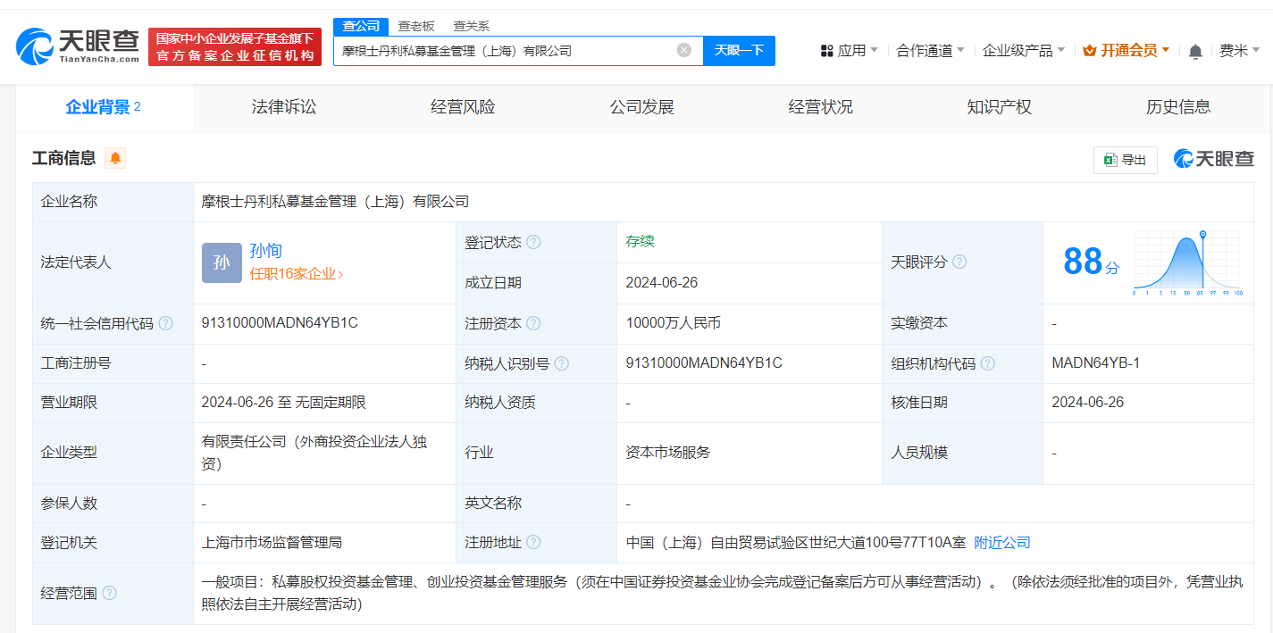This screenshot has height=633, width=1273.
Task: Click help icon next to 天眼评分
Action: tap(959, 262)
